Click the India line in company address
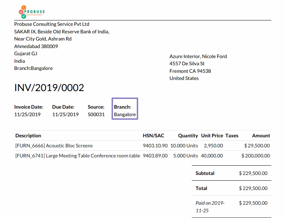The width and height of the screenshot is (285, 218). (19, 61)
